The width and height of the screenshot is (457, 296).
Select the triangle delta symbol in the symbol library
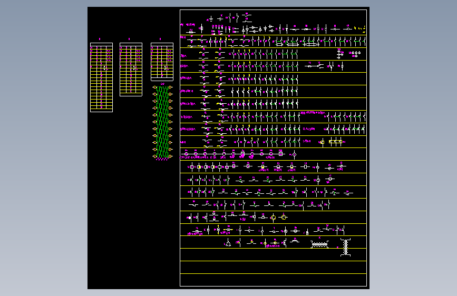point(228,243)
